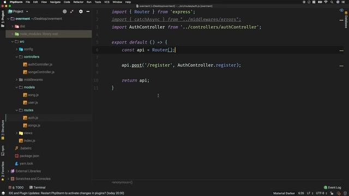Click the code inspection eye icon in editor
This screenshot has height=196, width=349.
[x=341, y=10]
